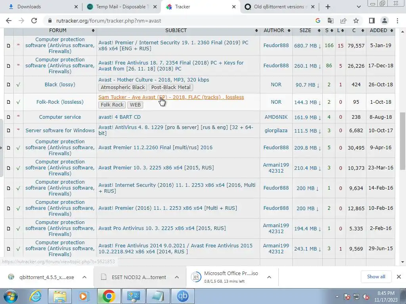Click the Atmospheric Black tag
Image resolution: width=406 pixels, height=304 pixels.
[x=123, y=87]
